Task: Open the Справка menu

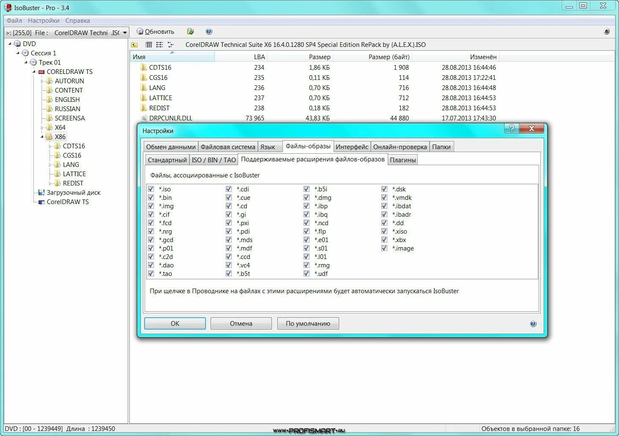Action: 77,20
